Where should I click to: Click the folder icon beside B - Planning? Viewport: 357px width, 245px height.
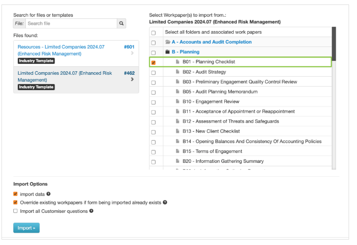[x=167, y=52]
